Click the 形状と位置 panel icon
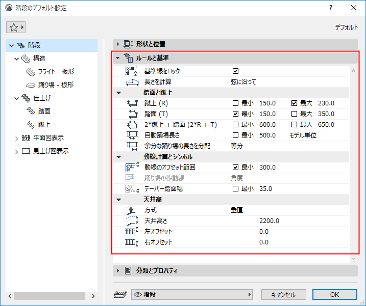The height and width of the screenshot is (306, 366). click(x=128, y=44)
